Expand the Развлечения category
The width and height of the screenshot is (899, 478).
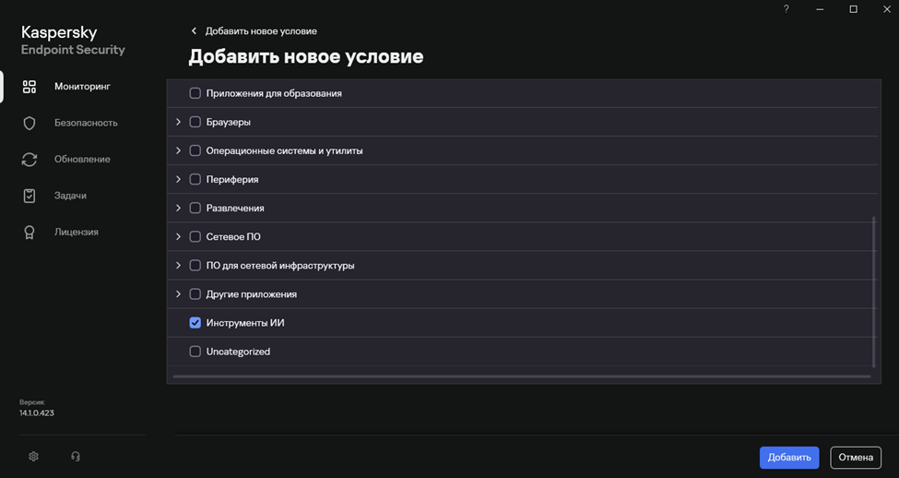point(178,208)
